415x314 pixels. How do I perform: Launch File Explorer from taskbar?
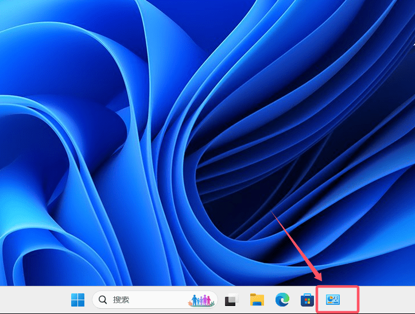click(x=257, y=300)
